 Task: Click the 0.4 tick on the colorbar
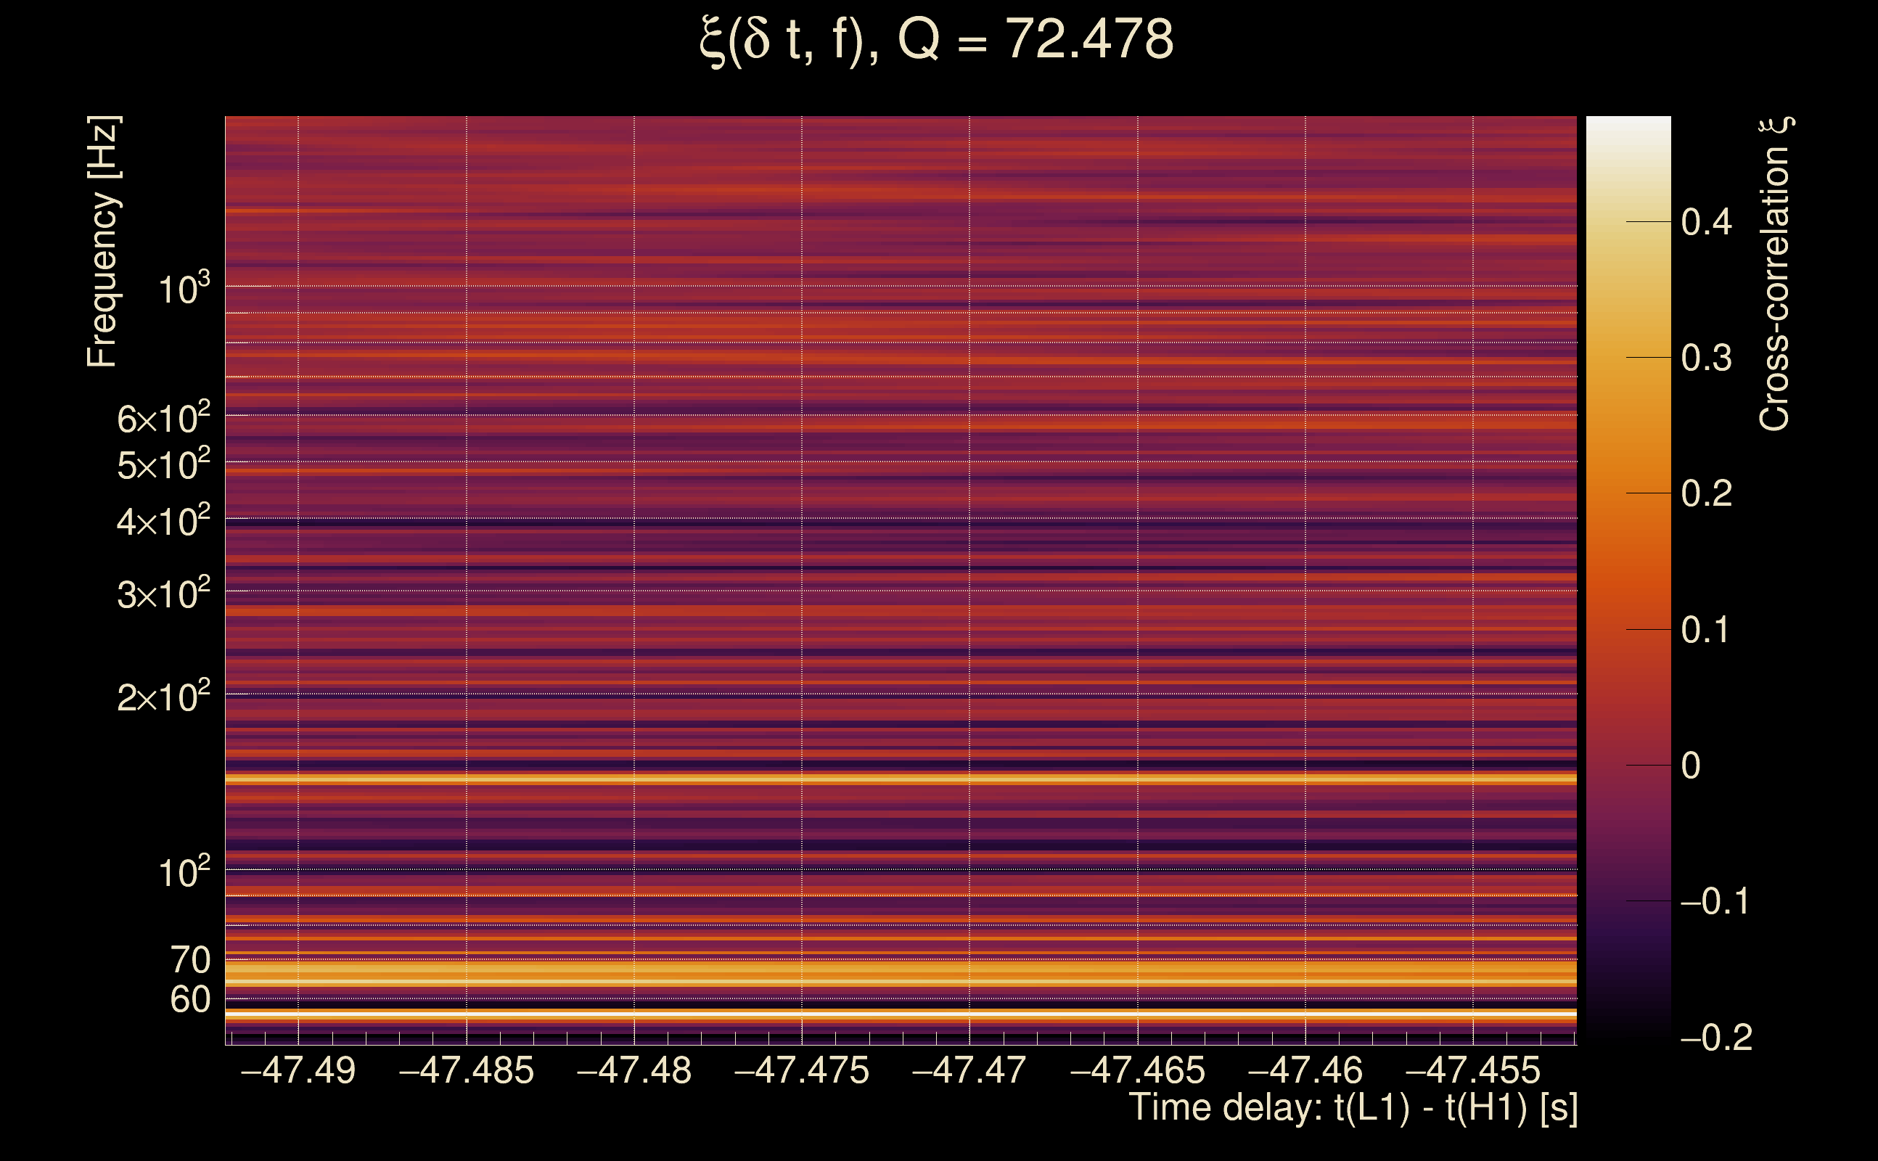(x=1706, y=223)
